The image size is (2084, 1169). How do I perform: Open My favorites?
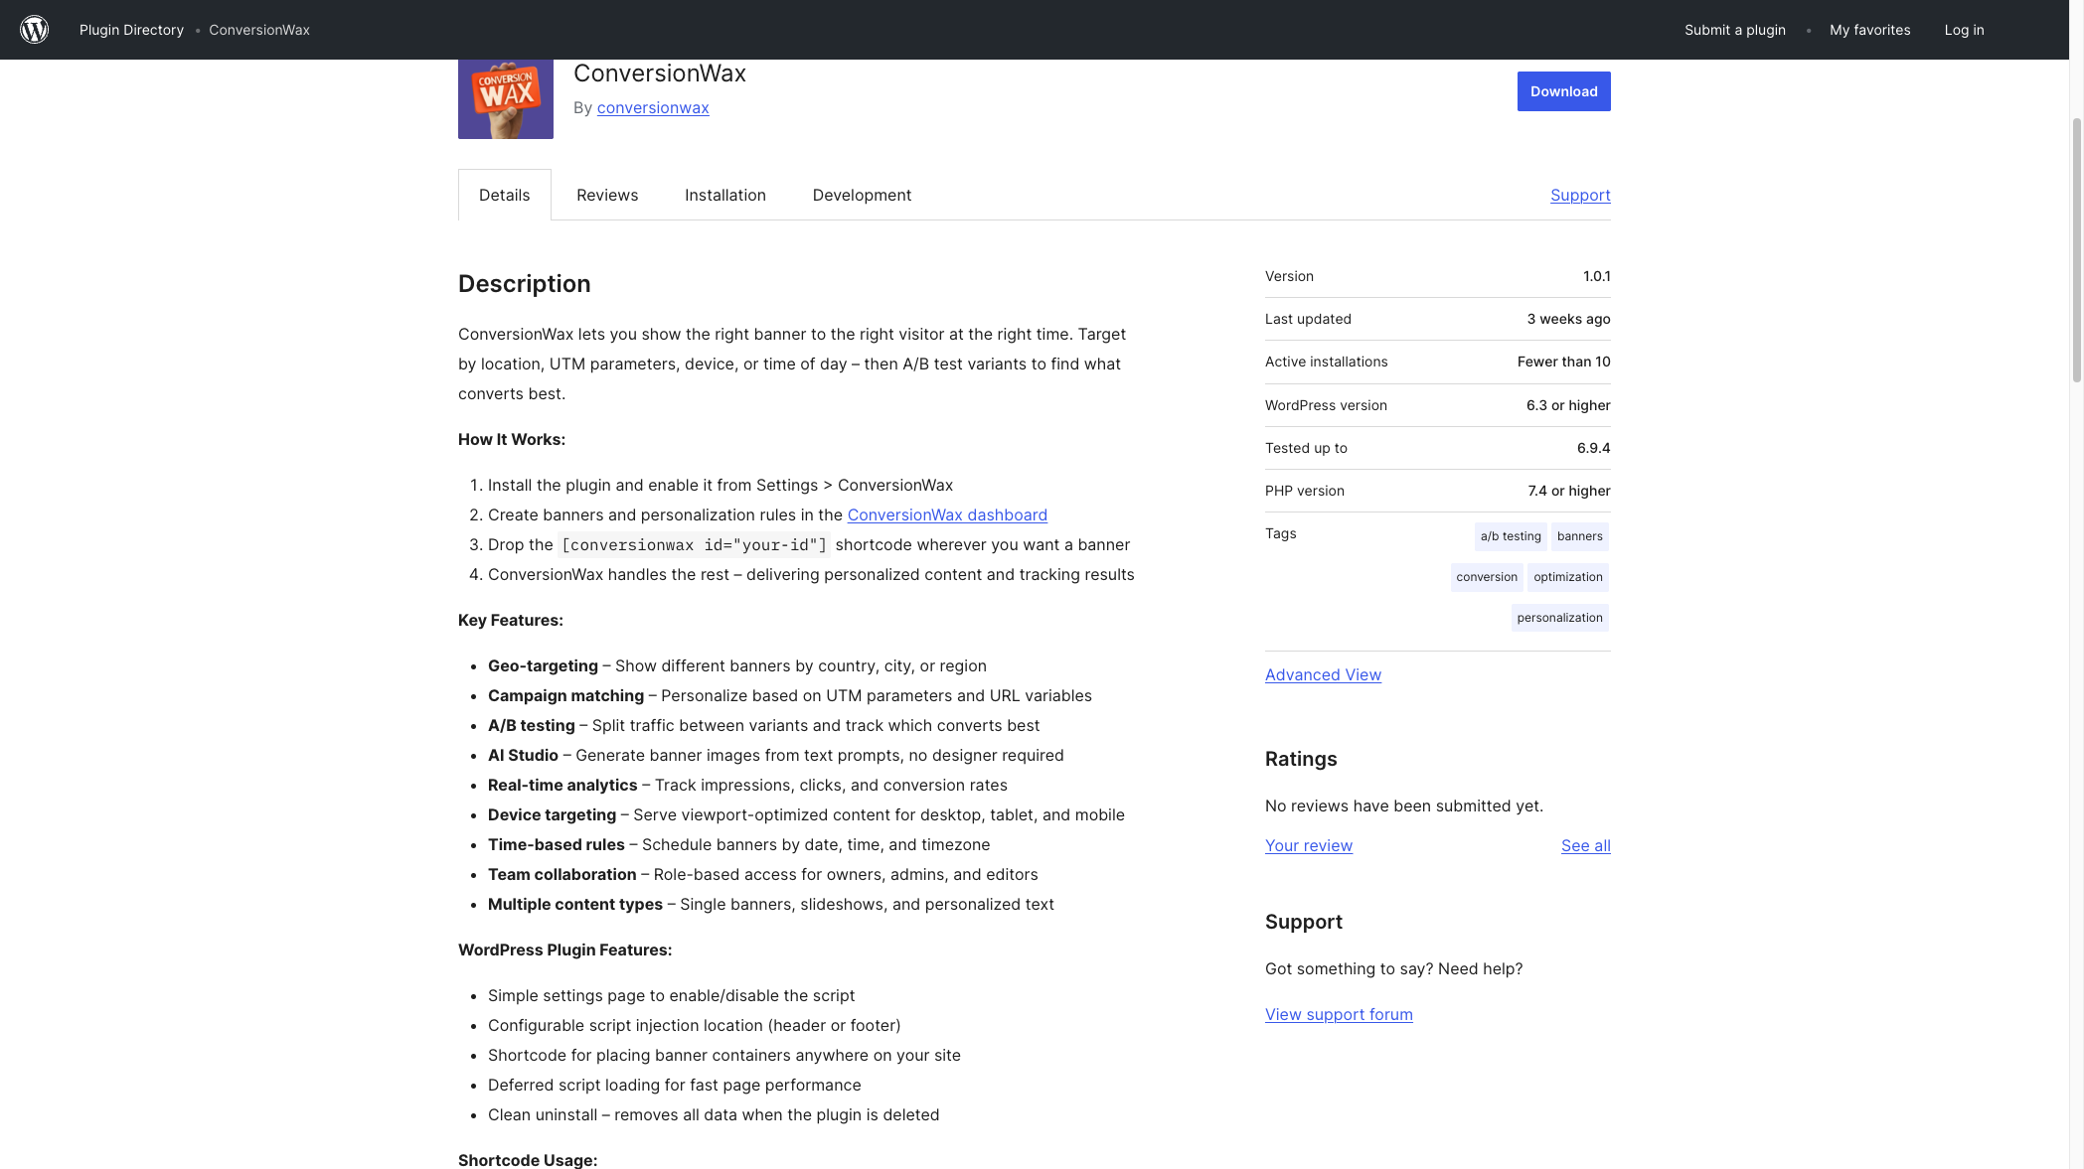1868,30
